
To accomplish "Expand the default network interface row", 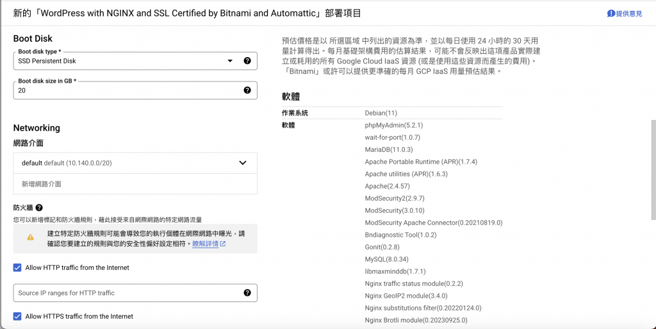I will [135, 163].
